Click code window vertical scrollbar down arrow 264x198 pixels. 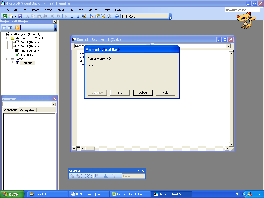[231, 144]
